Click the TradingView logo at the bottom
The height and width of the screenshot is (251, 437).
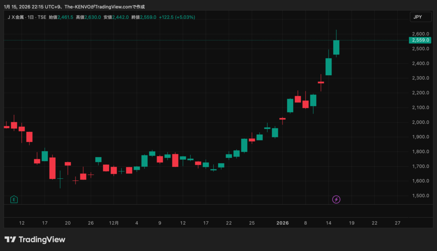coord(35,240)
